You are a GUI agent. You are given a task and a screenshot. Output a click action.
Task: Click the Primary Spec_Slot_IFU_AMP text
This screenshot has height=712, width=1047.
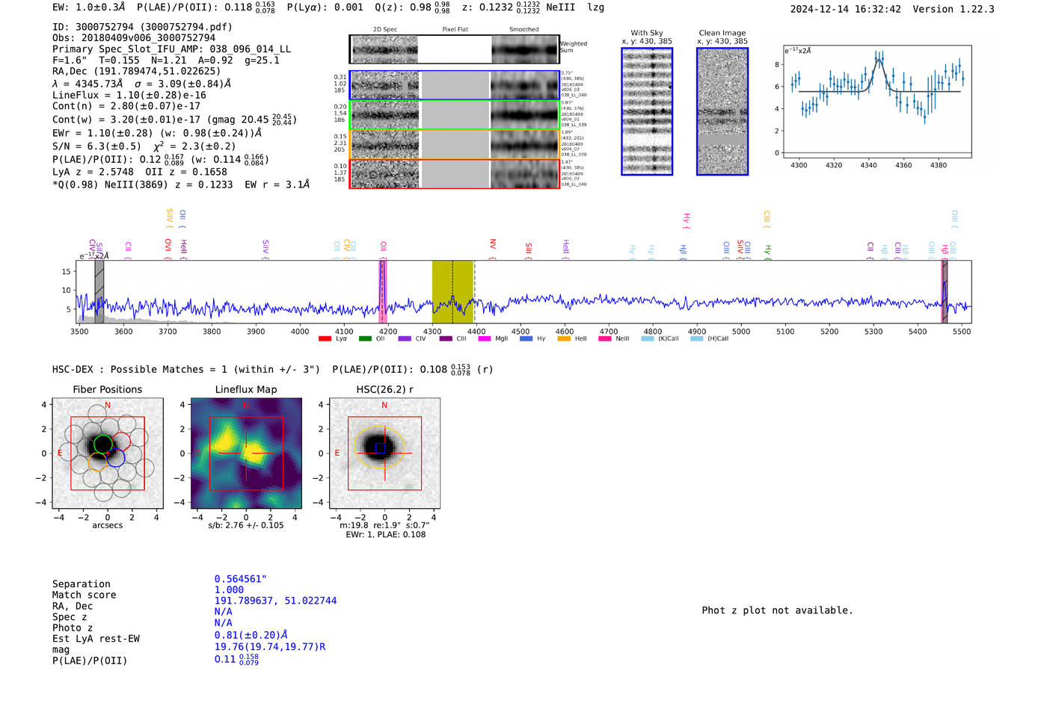[172, 49]
